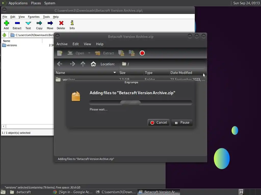Click the progress bar in the Engrampa dialog
The width and height of the screenshot is (261, 195).
[141, 103]
